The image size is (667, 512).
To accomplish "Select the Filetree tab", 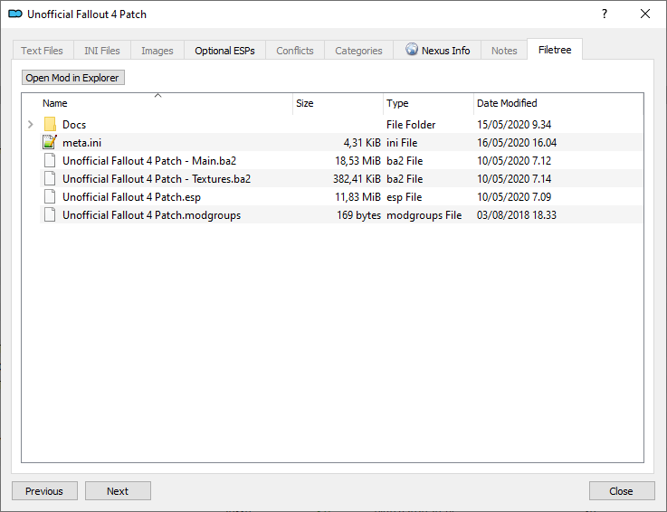I will (x=555, y=50).
